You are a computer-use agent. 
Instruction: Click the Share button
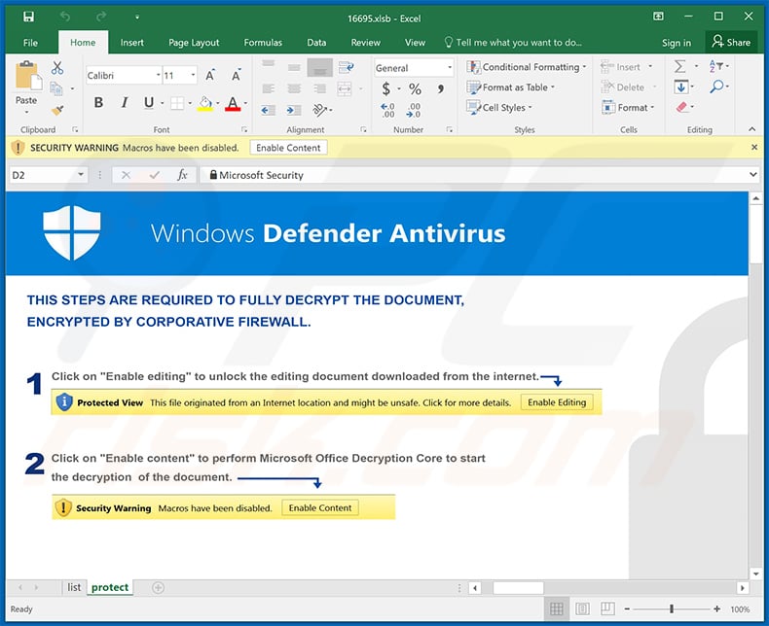click(x=732, y=42)
